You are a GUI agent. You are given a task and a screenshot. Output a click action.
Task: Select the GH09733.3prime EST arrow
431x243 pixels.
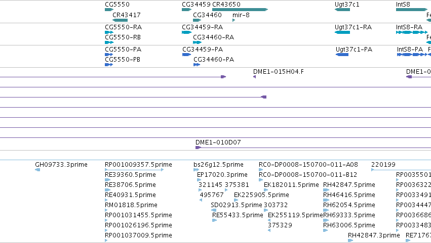point(37,170)
